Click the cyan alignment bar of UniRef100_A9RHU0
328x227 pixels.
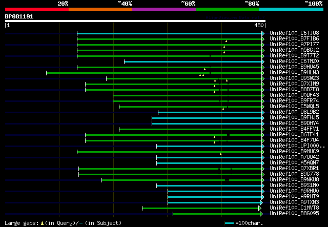pos(215,192)
